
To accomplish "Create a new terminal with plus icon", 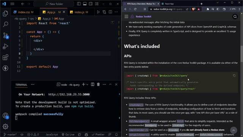I will coord(84,84).
